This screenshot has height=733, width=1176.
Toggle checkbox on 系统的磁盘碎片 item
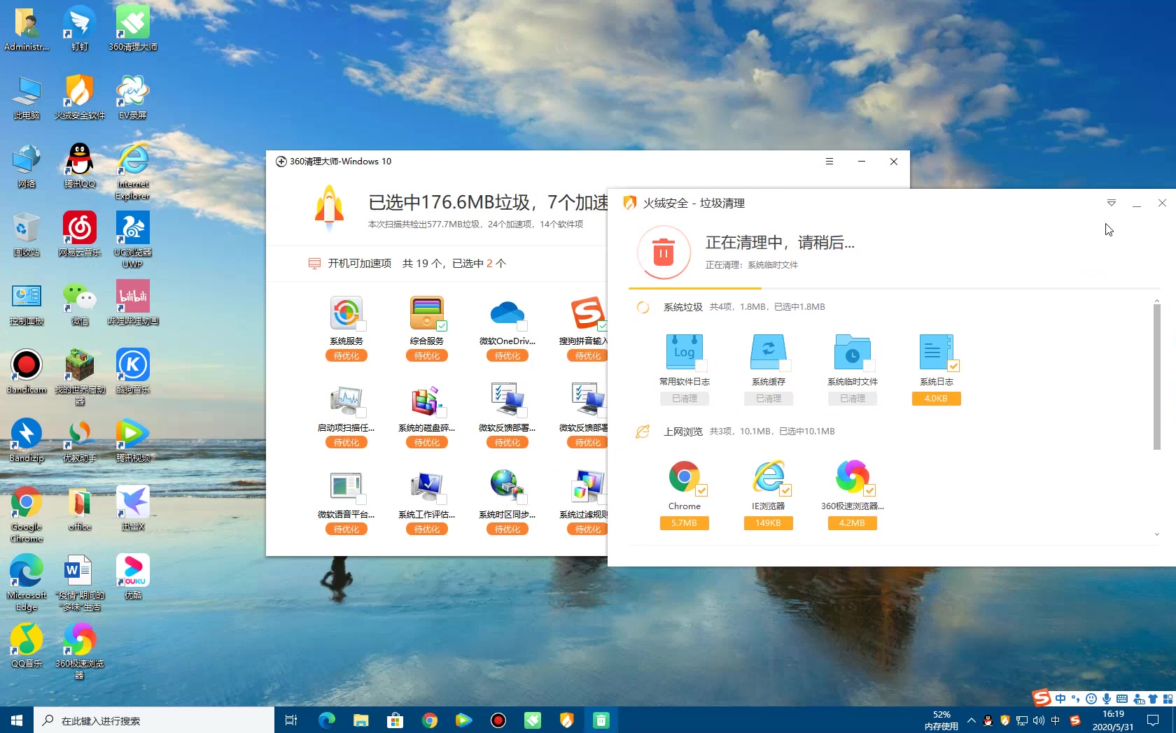point(442,413)
